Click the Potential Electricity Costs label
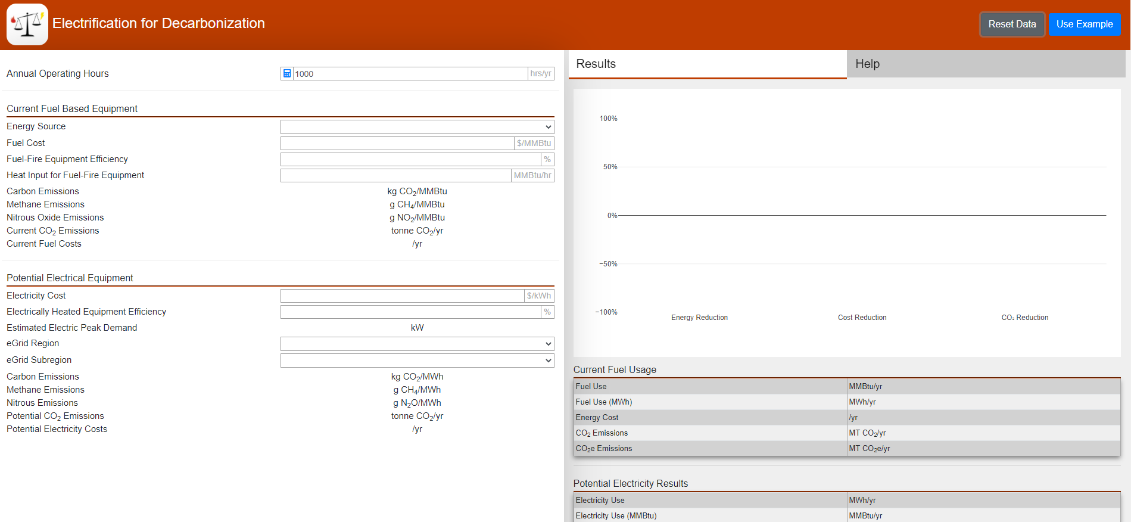1131x522 pixels. point(57,429)
